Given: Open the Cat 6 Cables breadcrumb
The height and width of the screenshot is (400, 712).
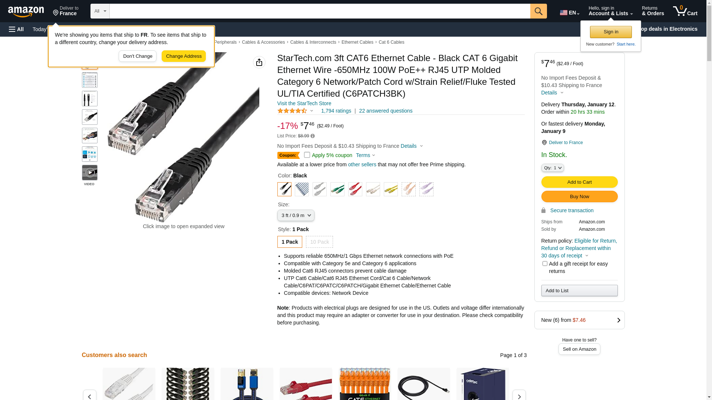Looking at the screenshot, I should pyautogui.click(x=391, y=42).
